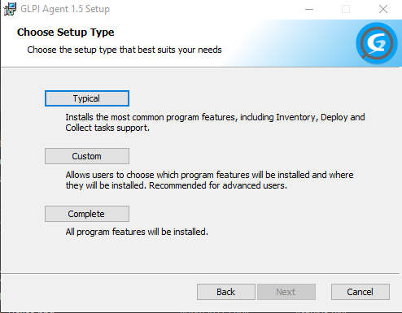Click the 'Choose Setup Type' heading
This screenshot has height=313, width=402.
coord(66,33)
